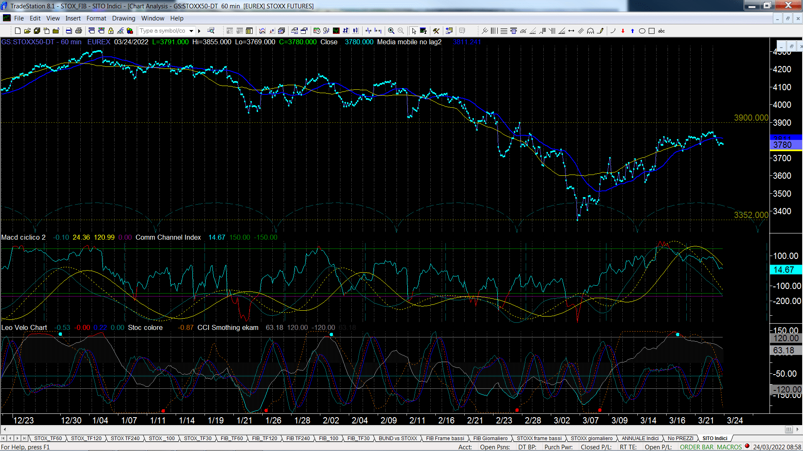Click the 3780 price marker on axis
Image resolution: width=803 pixels, height=451 pixels.
[x=785, y=145]
